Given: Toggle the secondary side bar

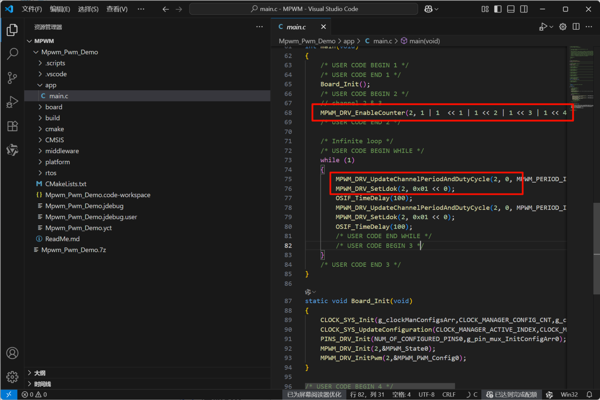Looking at the screenshot, I should [524, 9].
